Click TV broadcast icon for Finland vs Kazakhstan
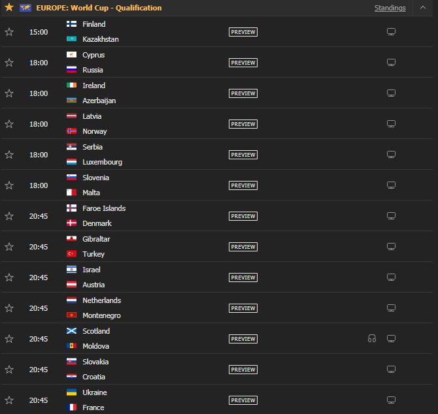This screenshot has height=414, width=438. [391, 32]
